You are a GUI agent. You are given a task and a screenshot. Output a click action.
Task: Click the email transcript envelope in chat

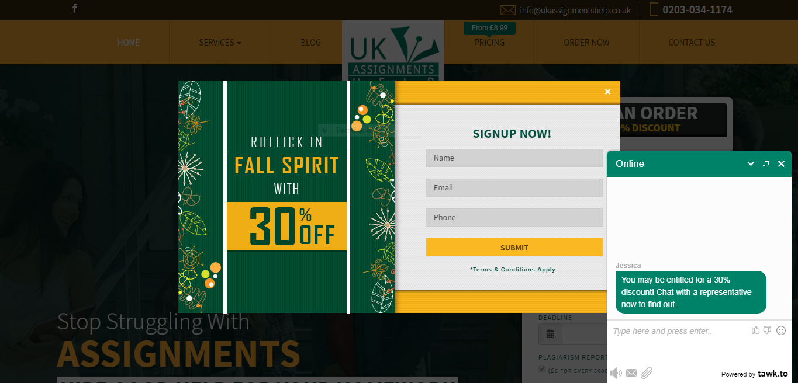(x=631, y=373)
